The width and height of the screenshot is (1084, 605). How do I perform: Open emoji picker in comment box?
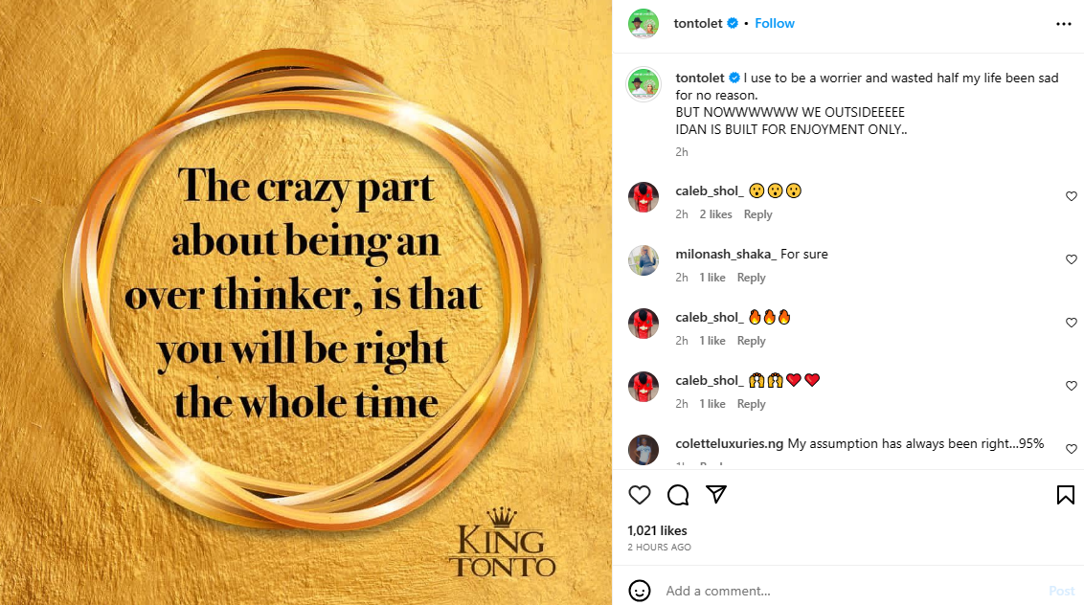pos(640,591)
